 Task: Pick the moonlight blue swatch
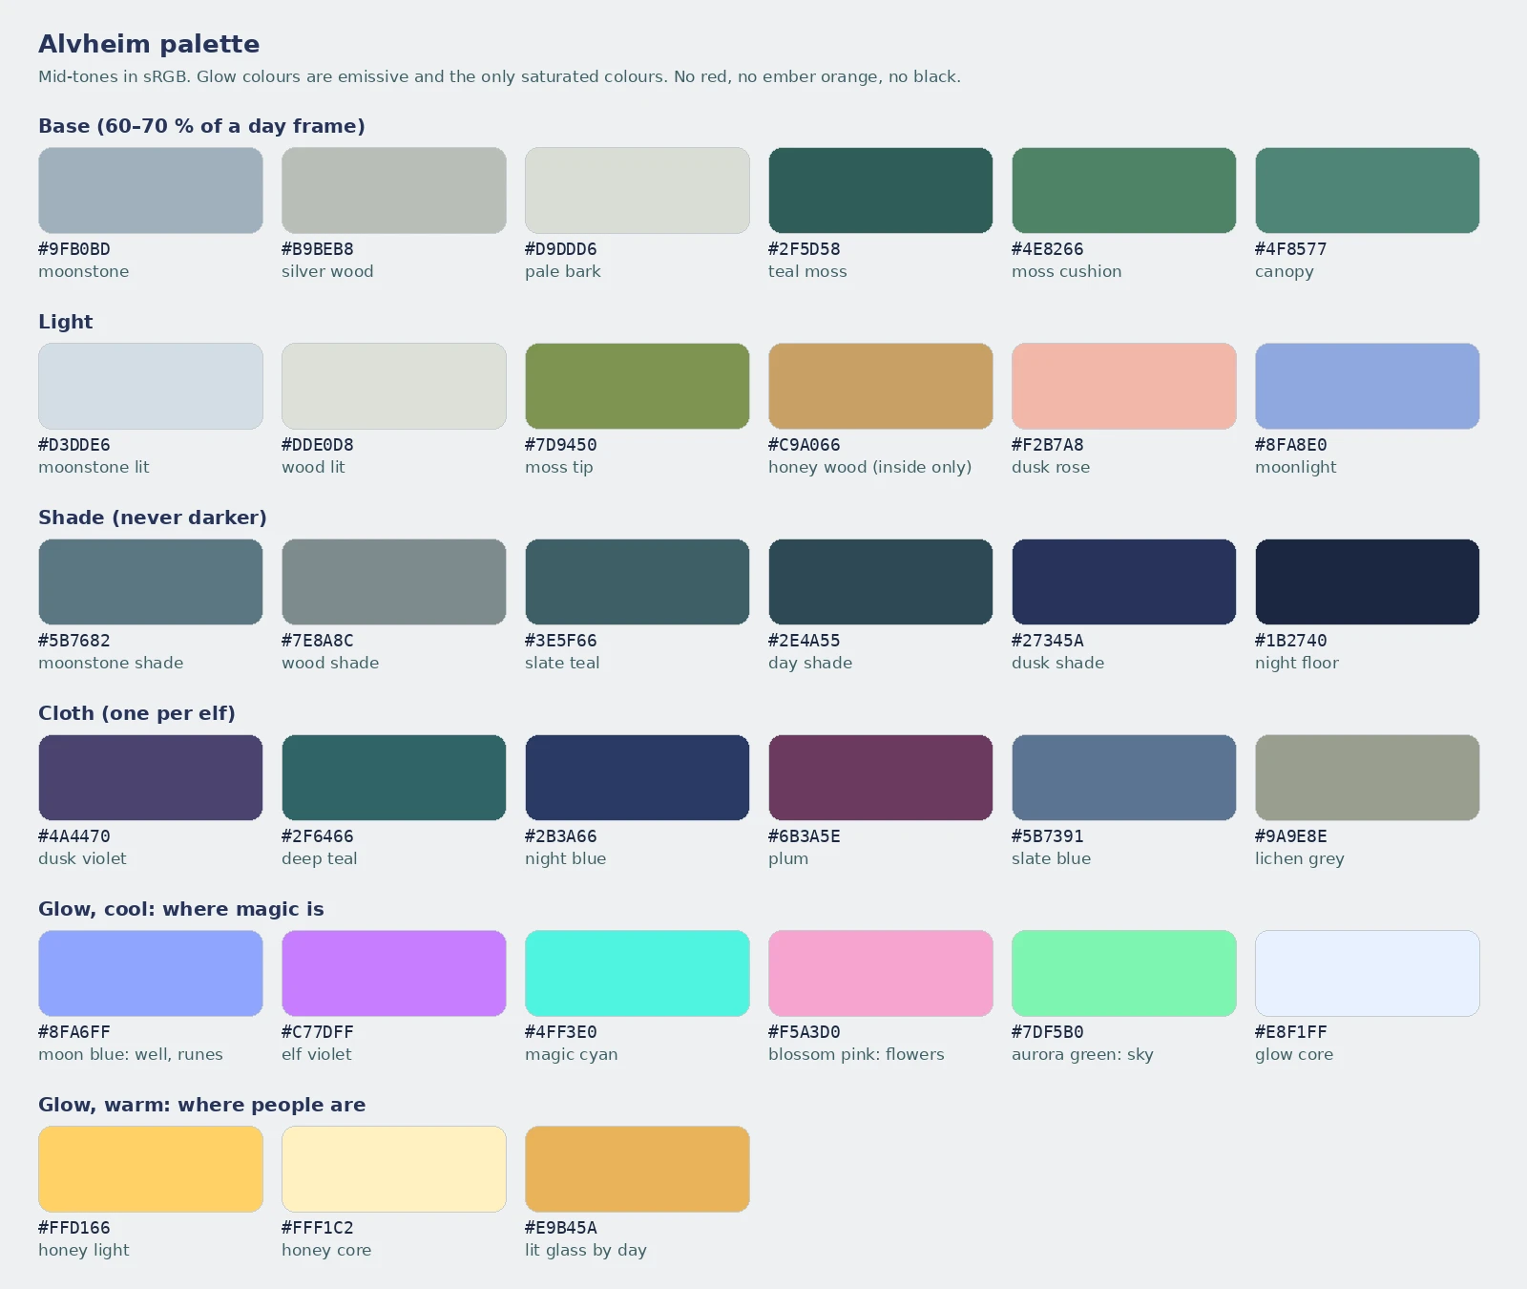(1368, 386)
